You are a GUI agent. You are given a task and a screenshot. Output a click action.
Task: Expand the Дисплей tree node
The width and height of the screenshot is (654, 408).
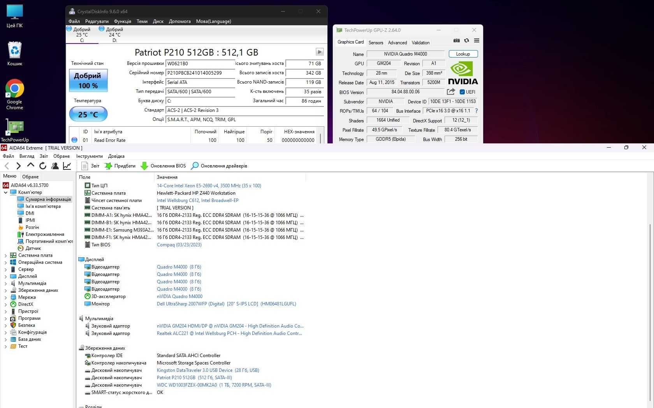[5, 276]
